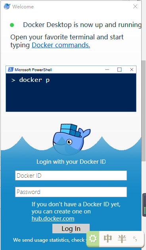Viewport: 146px width, 250px height.
Task: Click the Docker whale icon in title bar
Action: (7, 6)
